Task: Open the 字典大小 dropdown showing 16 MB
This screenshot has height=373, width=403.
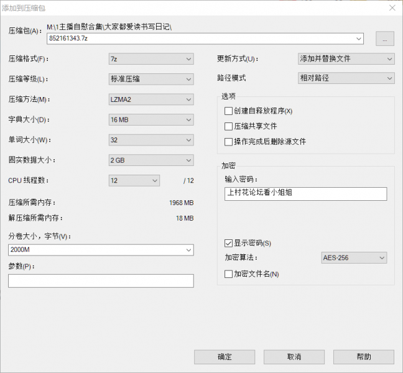Action: click(x=151, y=120)
